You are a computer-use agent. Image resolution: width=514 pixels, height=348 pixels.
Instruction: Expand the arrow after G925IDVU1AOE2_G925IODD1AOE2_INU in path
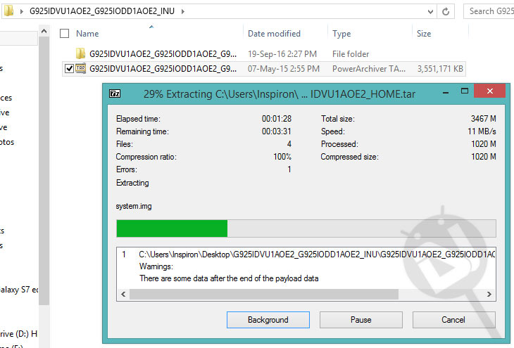coord(183,11)
